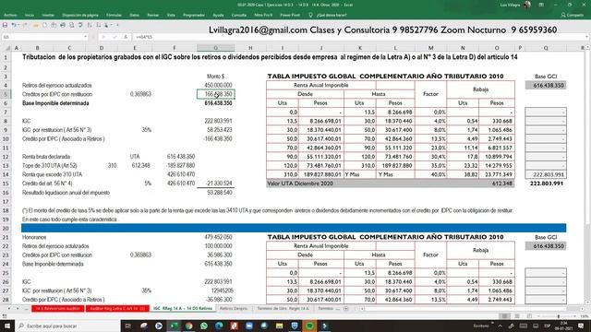Open the Luis Villagra account menu
Screen dimensions: 591x332
(514, 5)
